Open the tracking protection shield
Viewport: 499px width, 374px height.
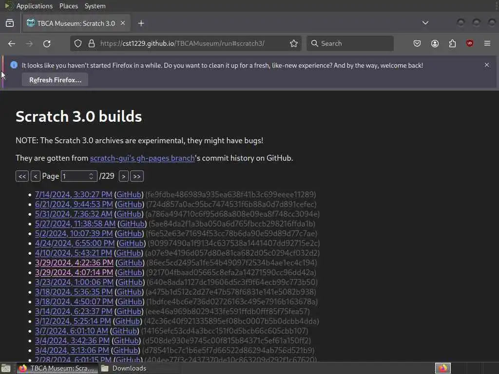point(78,43)
